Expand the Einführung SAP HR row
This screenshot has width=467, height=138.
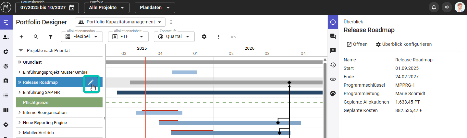[19, 93]
